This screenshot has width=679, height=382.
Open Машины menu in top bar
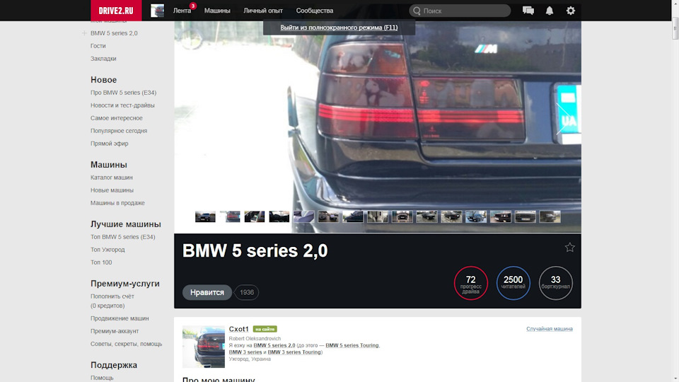217,11
